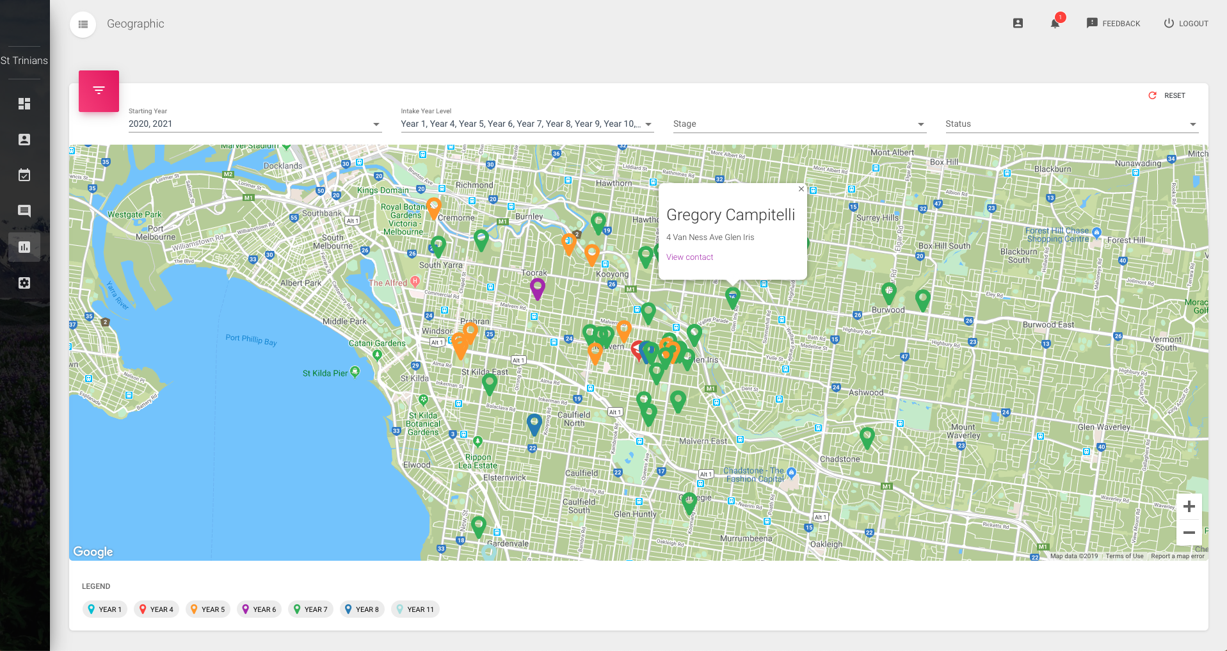Select the green pin near Gardenvale
Viewport: 1227px width, 651px height.
(479, 527)
